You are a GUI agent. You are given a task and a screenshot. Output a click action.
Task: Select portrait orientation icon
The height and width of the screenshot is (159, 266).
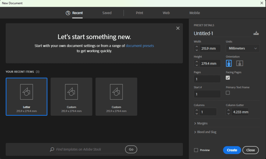(x=229, y=63)
